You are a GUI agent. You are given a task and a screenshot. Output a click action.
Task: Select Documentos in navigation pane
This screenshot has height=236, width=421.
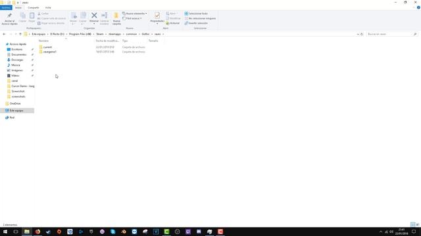(18, 54)
